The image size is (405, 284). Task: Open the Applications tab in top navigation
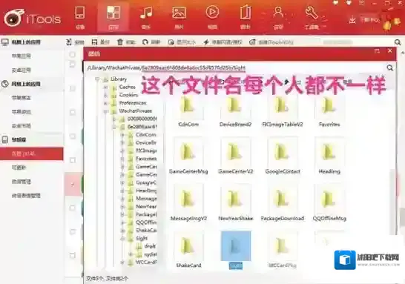click(x=113, y=17)
